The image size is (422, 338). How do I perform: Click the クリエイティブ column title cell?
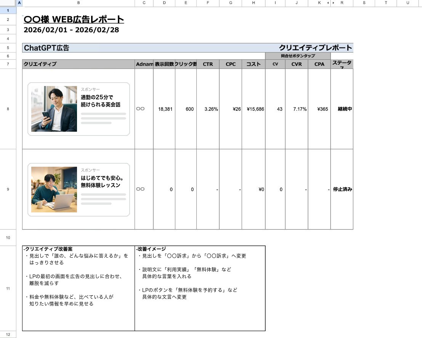(79, 64)
